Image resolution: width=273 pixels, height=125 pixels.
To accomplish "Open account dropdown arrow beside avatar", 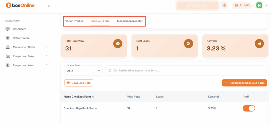I will [x=266, y=5].
